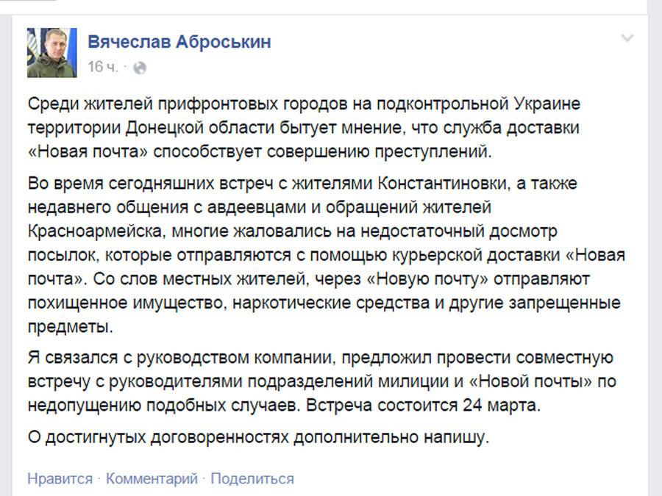Click the post timestamp "16 ч."

(103, 67)
